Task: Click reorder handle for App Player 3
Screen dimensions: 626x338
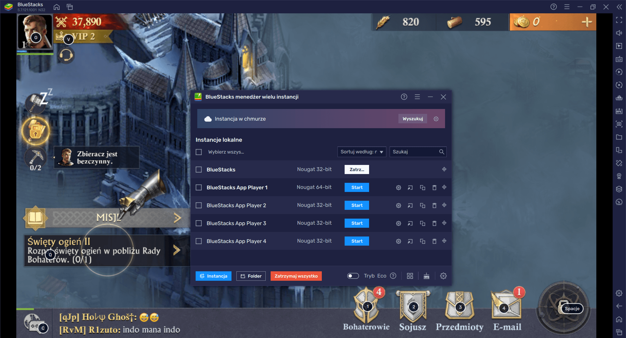Action: click(444, 223)
